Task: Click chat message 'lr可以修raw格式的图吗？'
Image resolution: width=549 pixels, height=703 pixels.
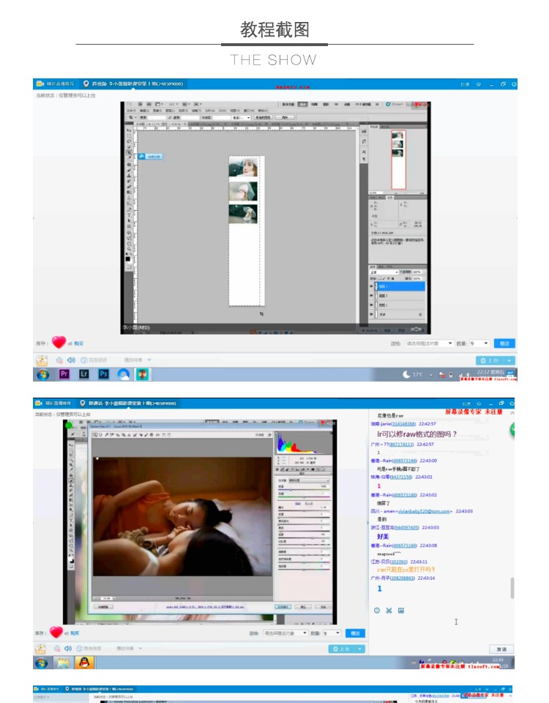Action: [417, 434]
